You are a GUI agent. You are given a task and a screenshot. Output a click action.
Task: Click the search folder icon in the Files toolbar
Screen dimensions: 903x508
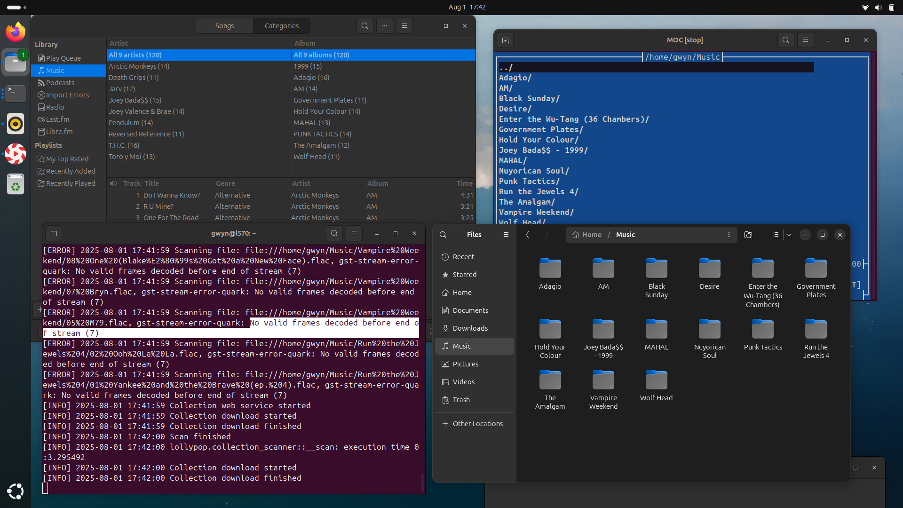click(748, 235)
